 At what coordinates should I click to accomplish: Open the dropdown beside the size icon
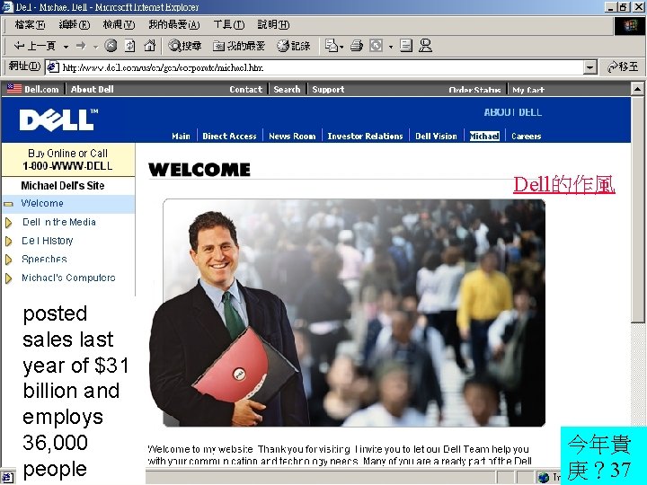click(x=390, y=47)
